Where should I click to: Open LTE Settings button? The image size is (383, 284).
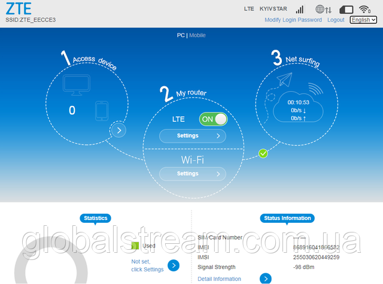tap(193, 136)
